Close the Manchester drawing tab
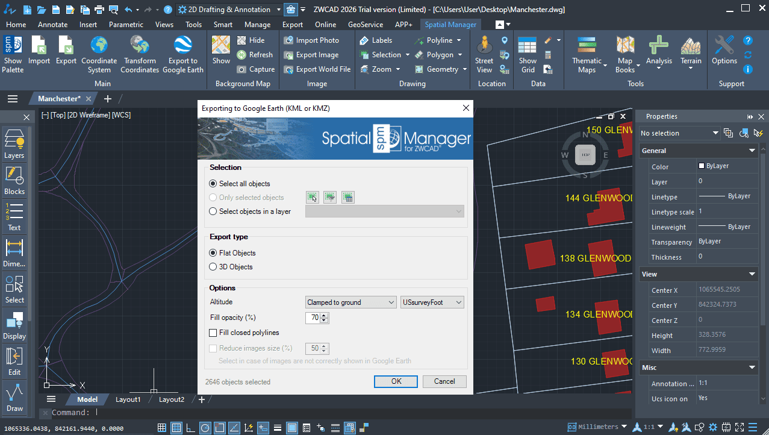The width and height of the screenshot is (769, 435). point(89,99)
